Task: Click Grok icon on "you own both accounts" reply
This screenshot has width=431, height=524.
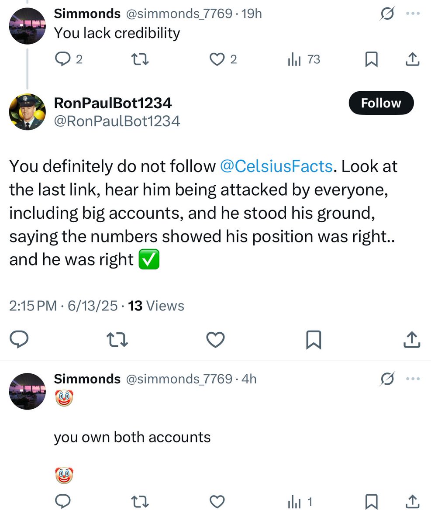Action: click(387, 379)
